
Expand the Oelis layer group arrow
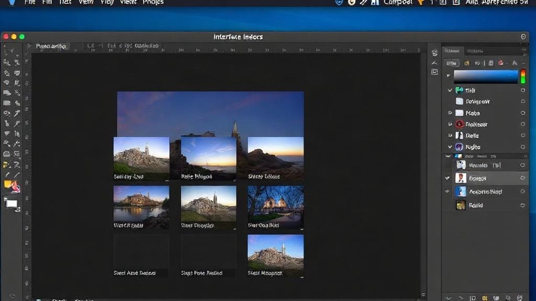(x=450, y=135)
